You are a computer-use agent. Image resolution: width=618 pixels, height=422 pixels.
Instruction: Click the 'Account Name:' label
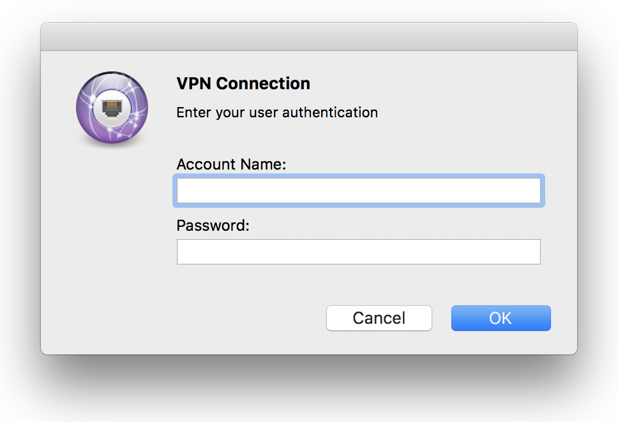point(231,164)
